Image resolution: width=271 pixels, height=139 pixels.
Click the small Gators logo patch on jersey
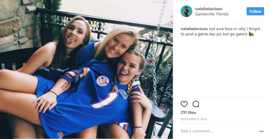coord(123,94)
